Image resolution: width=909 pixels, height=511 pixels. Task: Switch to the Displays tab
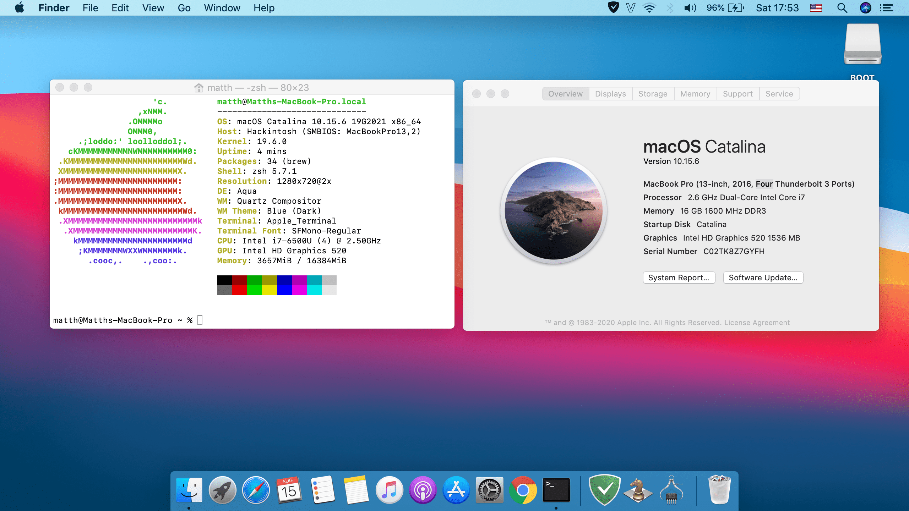click(x=610, y=94)
